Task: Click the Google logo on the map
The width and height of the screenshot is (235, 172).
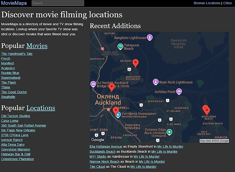Action: (98, 140)
